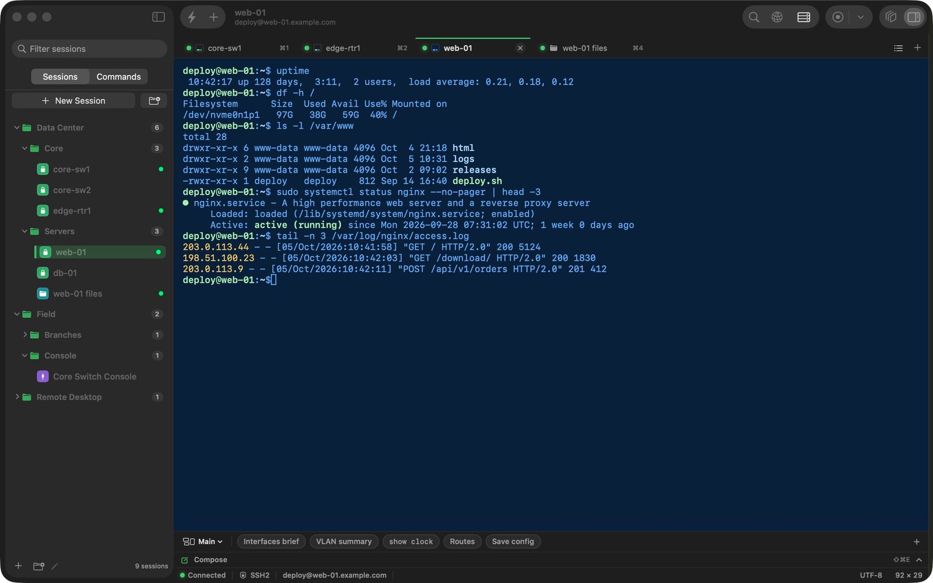Click the SSH2 protocol status entry
933x583 pixels.
(255, 575)
